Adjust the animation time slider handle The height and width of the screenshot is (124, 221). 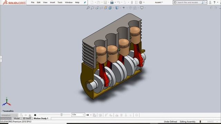[x=61, y=115]
